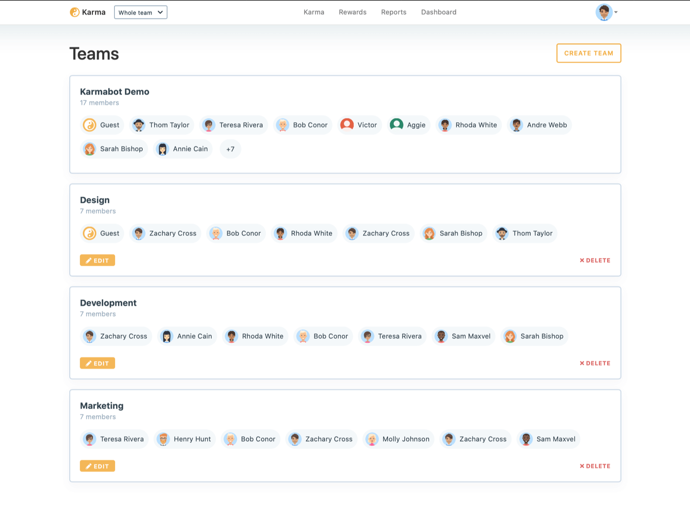The image size is (690, 517).
Task: Click Victor's red avatar icon
Action: 347,125
